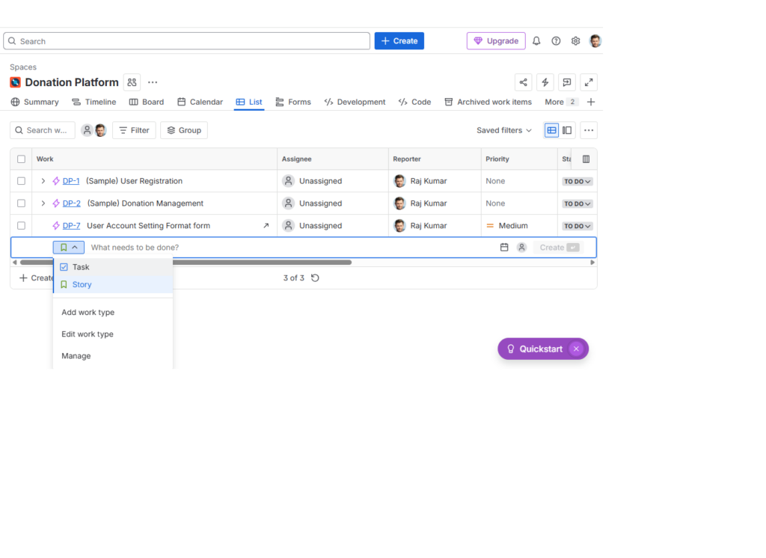The width and height of the screenshot is (766, 558).
Task: Open the notifications bell icon
Action: point(536,41)
